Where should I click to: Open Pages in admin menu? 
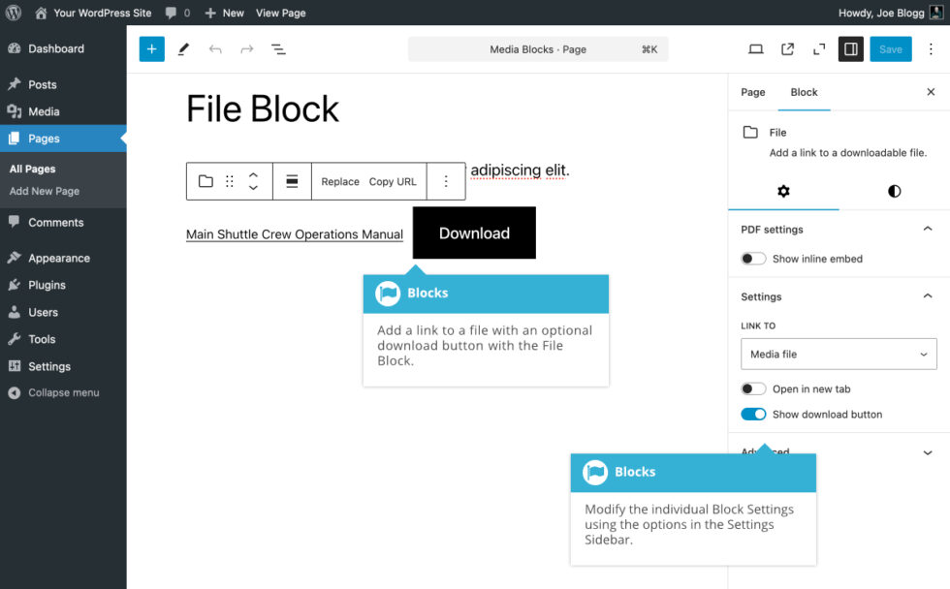point(63,139)
